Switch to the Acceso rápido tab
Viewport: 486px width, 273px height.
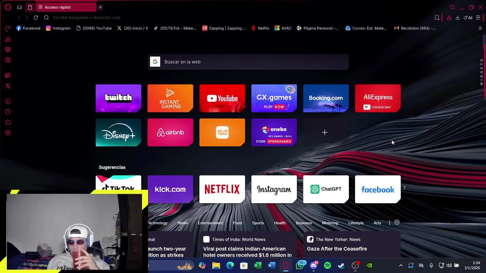pos(67,7)
